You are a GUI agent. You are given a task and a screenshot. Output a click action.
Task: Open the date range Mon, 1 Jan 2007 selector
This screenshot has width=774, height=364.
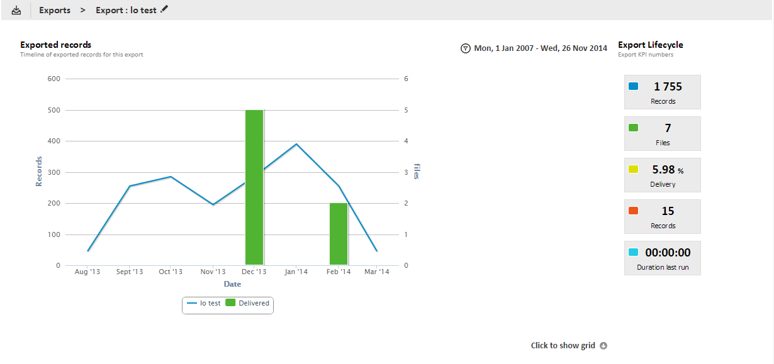point(540,48)
